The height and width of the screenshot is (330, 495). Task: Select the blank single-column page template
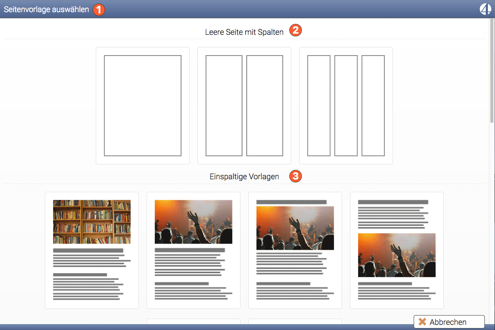pyautogui.click(x=143, y=106)
